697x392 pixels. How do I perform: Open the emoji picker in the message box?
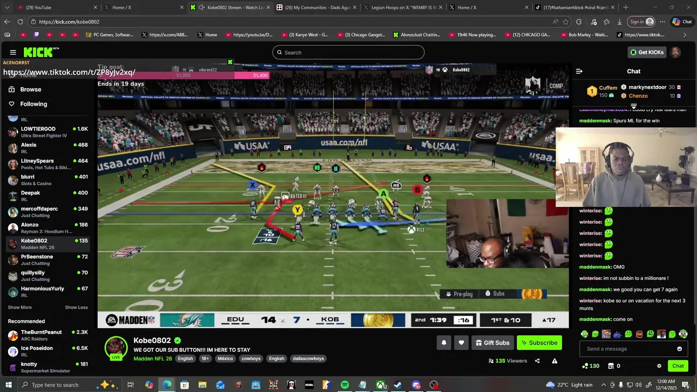tap(679, 349)
